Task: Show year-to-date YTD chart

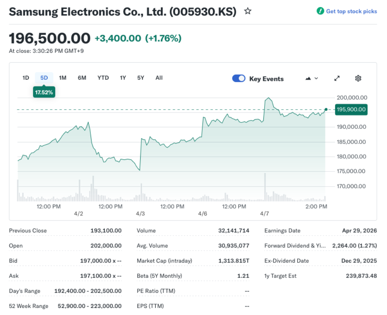Action: click(x=103, y=78)
